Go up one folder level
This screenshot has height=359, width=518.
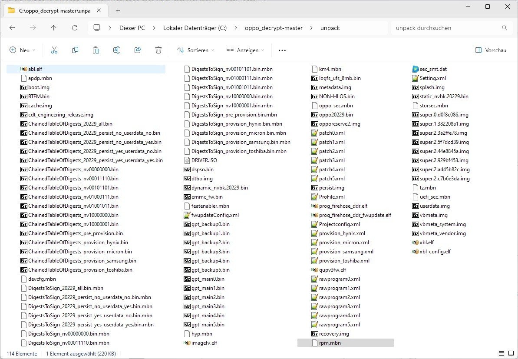click(53, 28)
